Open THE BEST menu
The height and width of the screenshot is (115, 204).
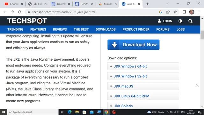(81, 29)
